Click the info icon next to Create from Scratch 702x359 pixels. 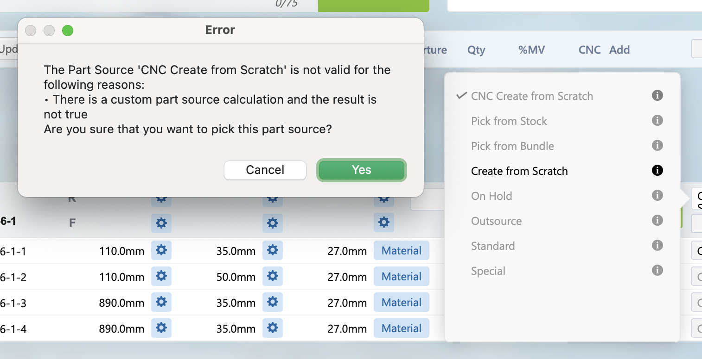click(x=657, y=171)
